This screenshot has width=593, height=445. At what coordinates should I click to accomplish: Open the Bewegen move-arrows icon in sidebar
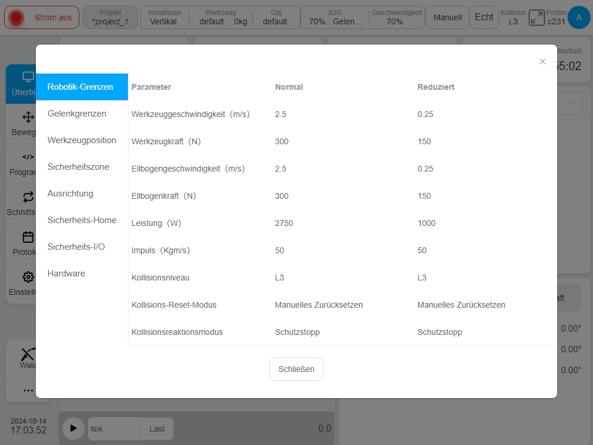pos(28,117)
